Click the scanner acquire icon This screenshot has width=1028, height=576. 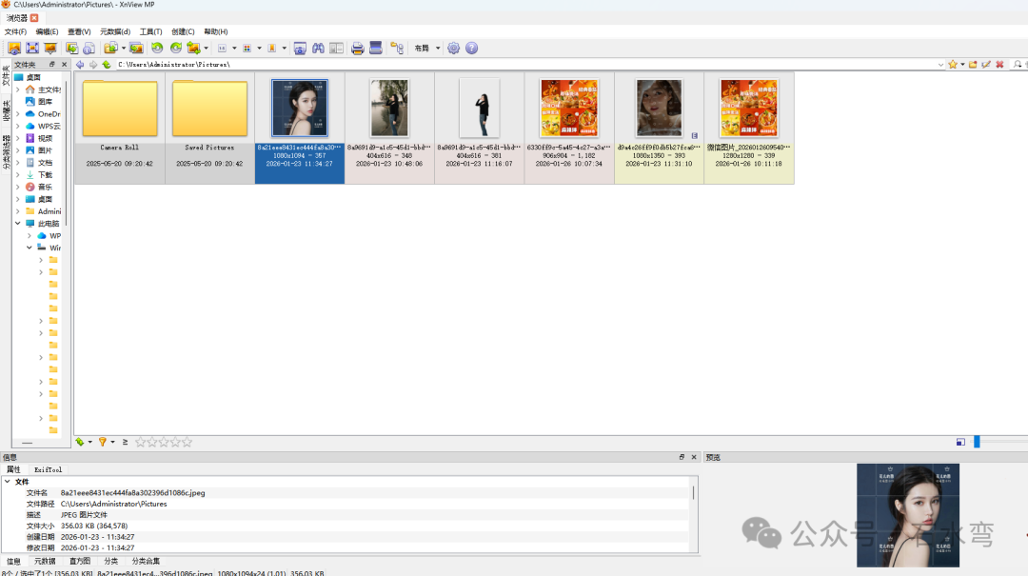(x=376, y=48)
